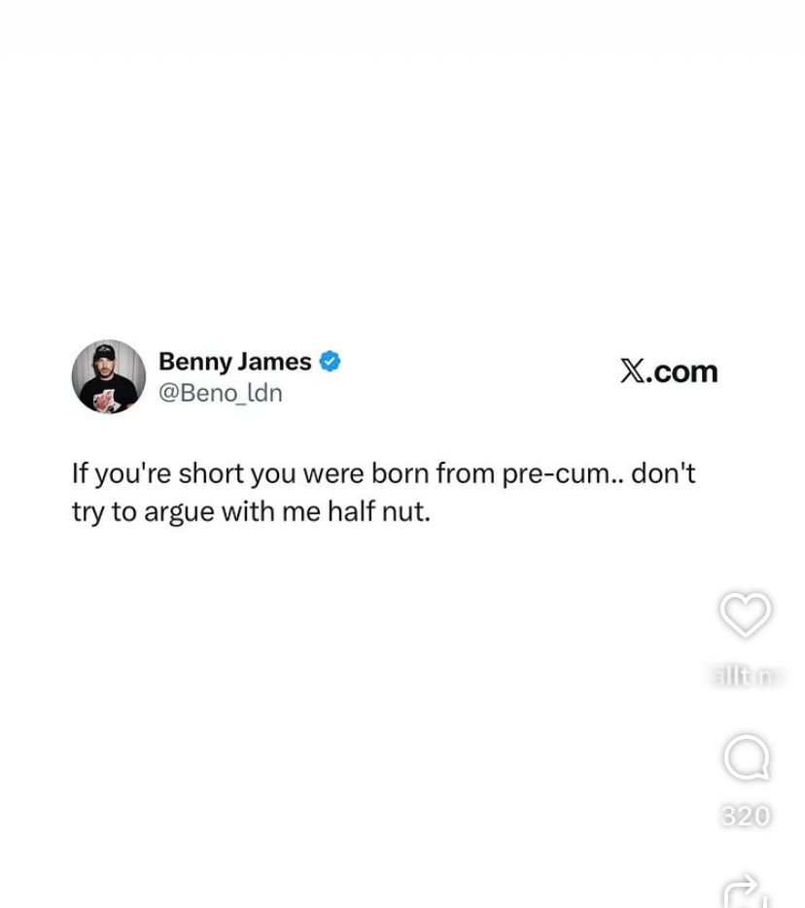Click the word 'don't' in the tweet

[x=663, y=473]
